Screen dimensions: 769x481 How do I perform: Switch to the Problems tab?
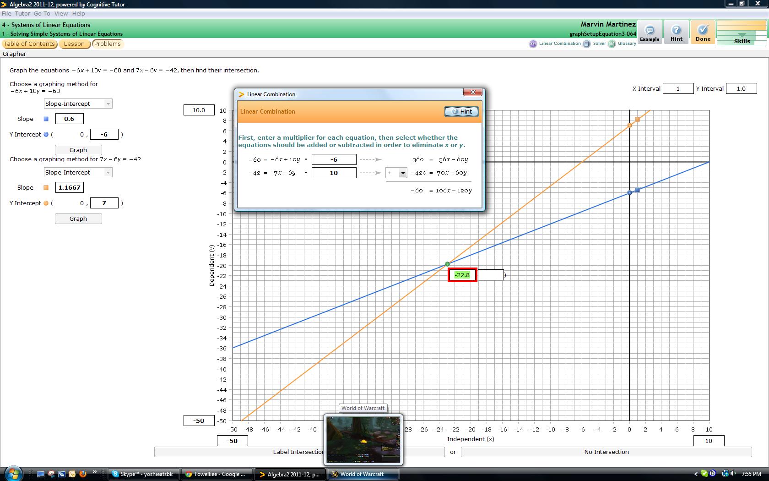point(107,44)
